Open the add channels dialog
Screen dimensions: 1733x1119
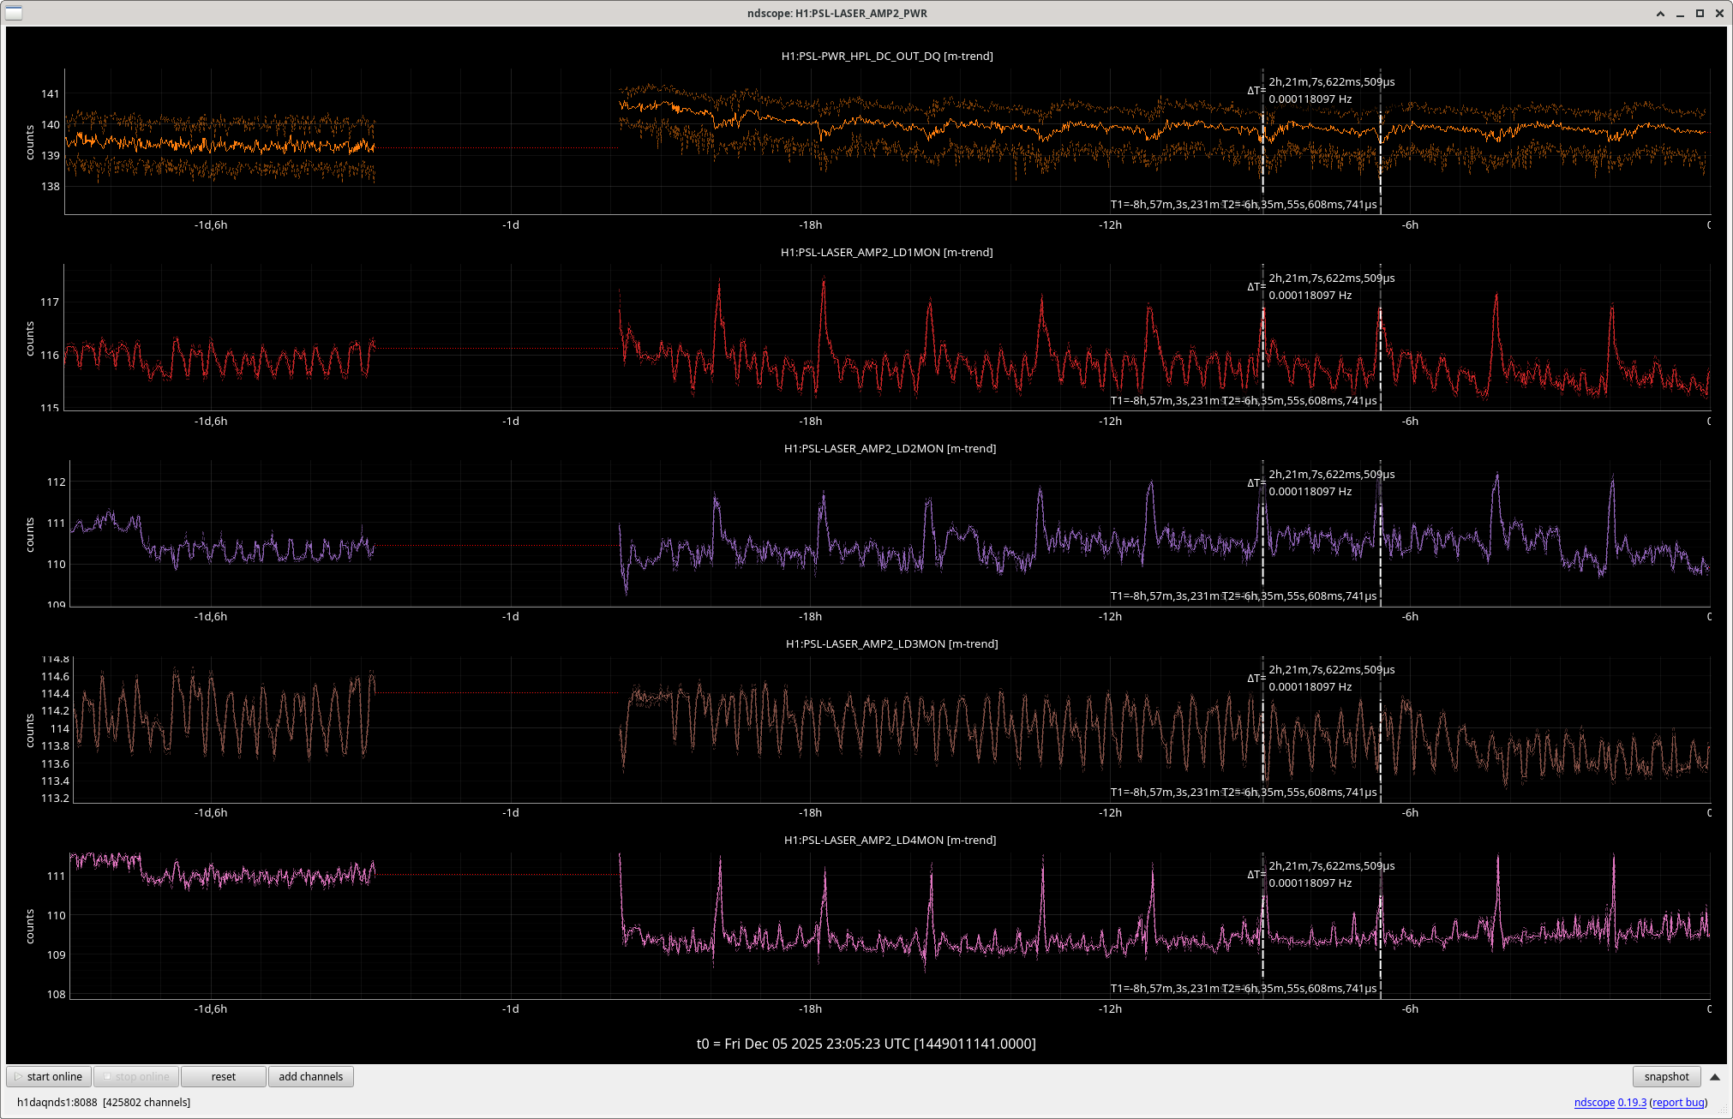[310, 1077]
